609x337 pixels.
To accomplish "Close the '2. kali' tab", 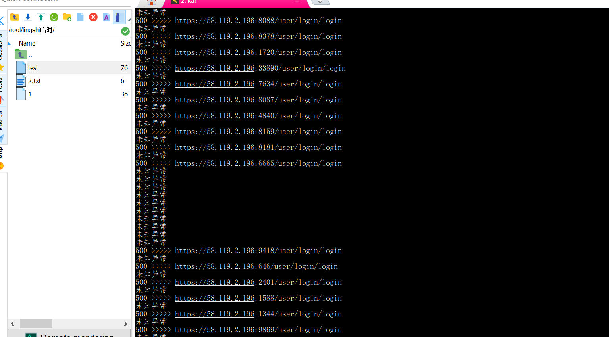I will [x=297, y=2].
